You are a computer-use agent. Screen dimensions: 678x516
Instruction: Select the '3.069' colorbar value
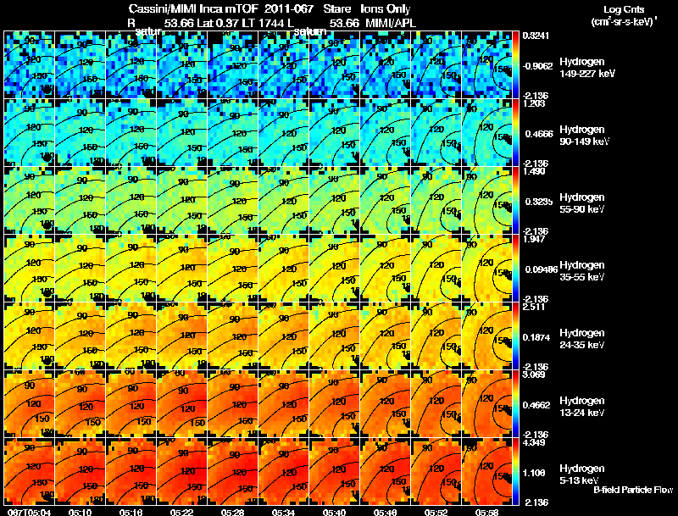click(x=534, y=375)
